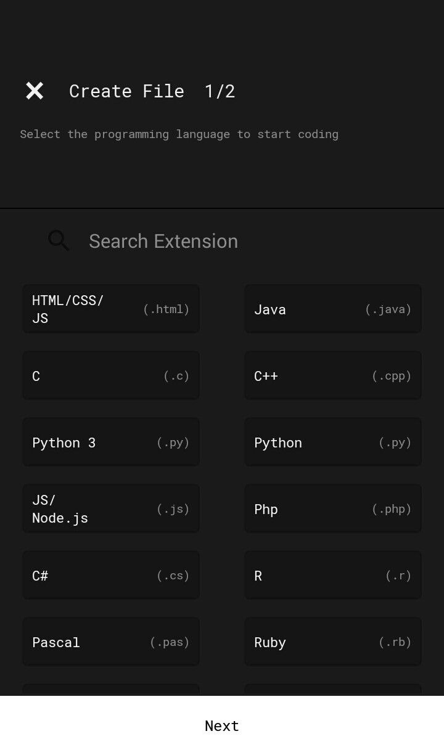Viewport: 444px width, 755px height.
Task: Select the R (.r) language option
Action: (x=333, y=575)
